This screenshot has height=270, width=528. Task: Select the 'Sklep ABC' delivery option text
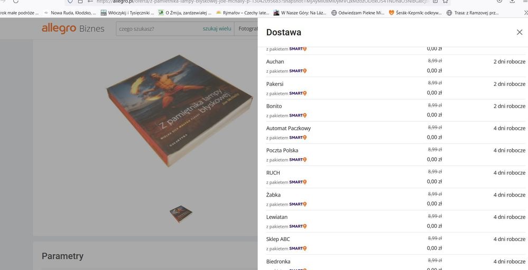click(278, 239)
